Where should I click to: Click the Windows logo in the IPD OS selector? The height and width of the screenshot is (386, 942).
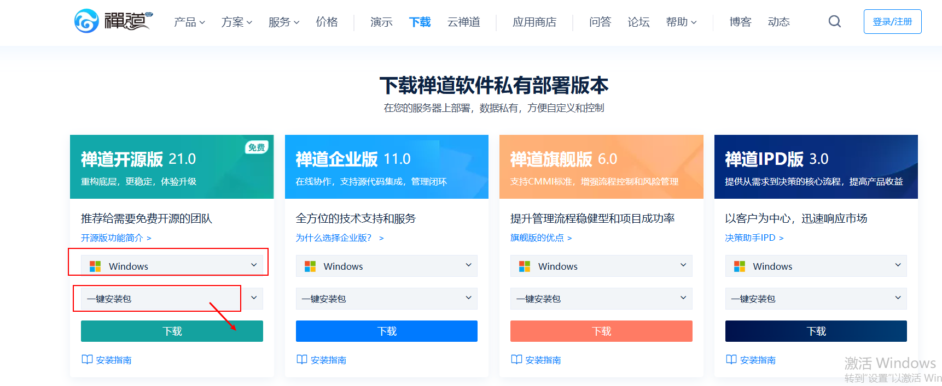(740, 266)
